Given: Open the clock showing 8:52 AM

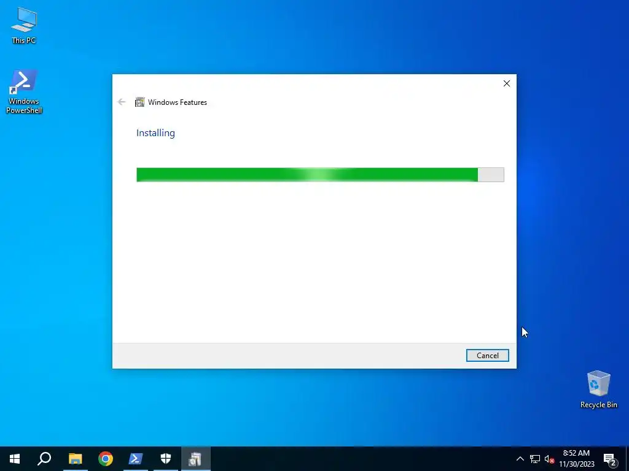Looking at the screenshot, I should (576, 459).
